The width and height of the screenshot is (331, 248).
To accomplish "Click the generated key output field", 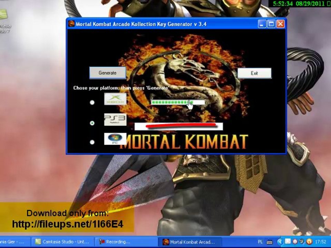I will 179,126.
